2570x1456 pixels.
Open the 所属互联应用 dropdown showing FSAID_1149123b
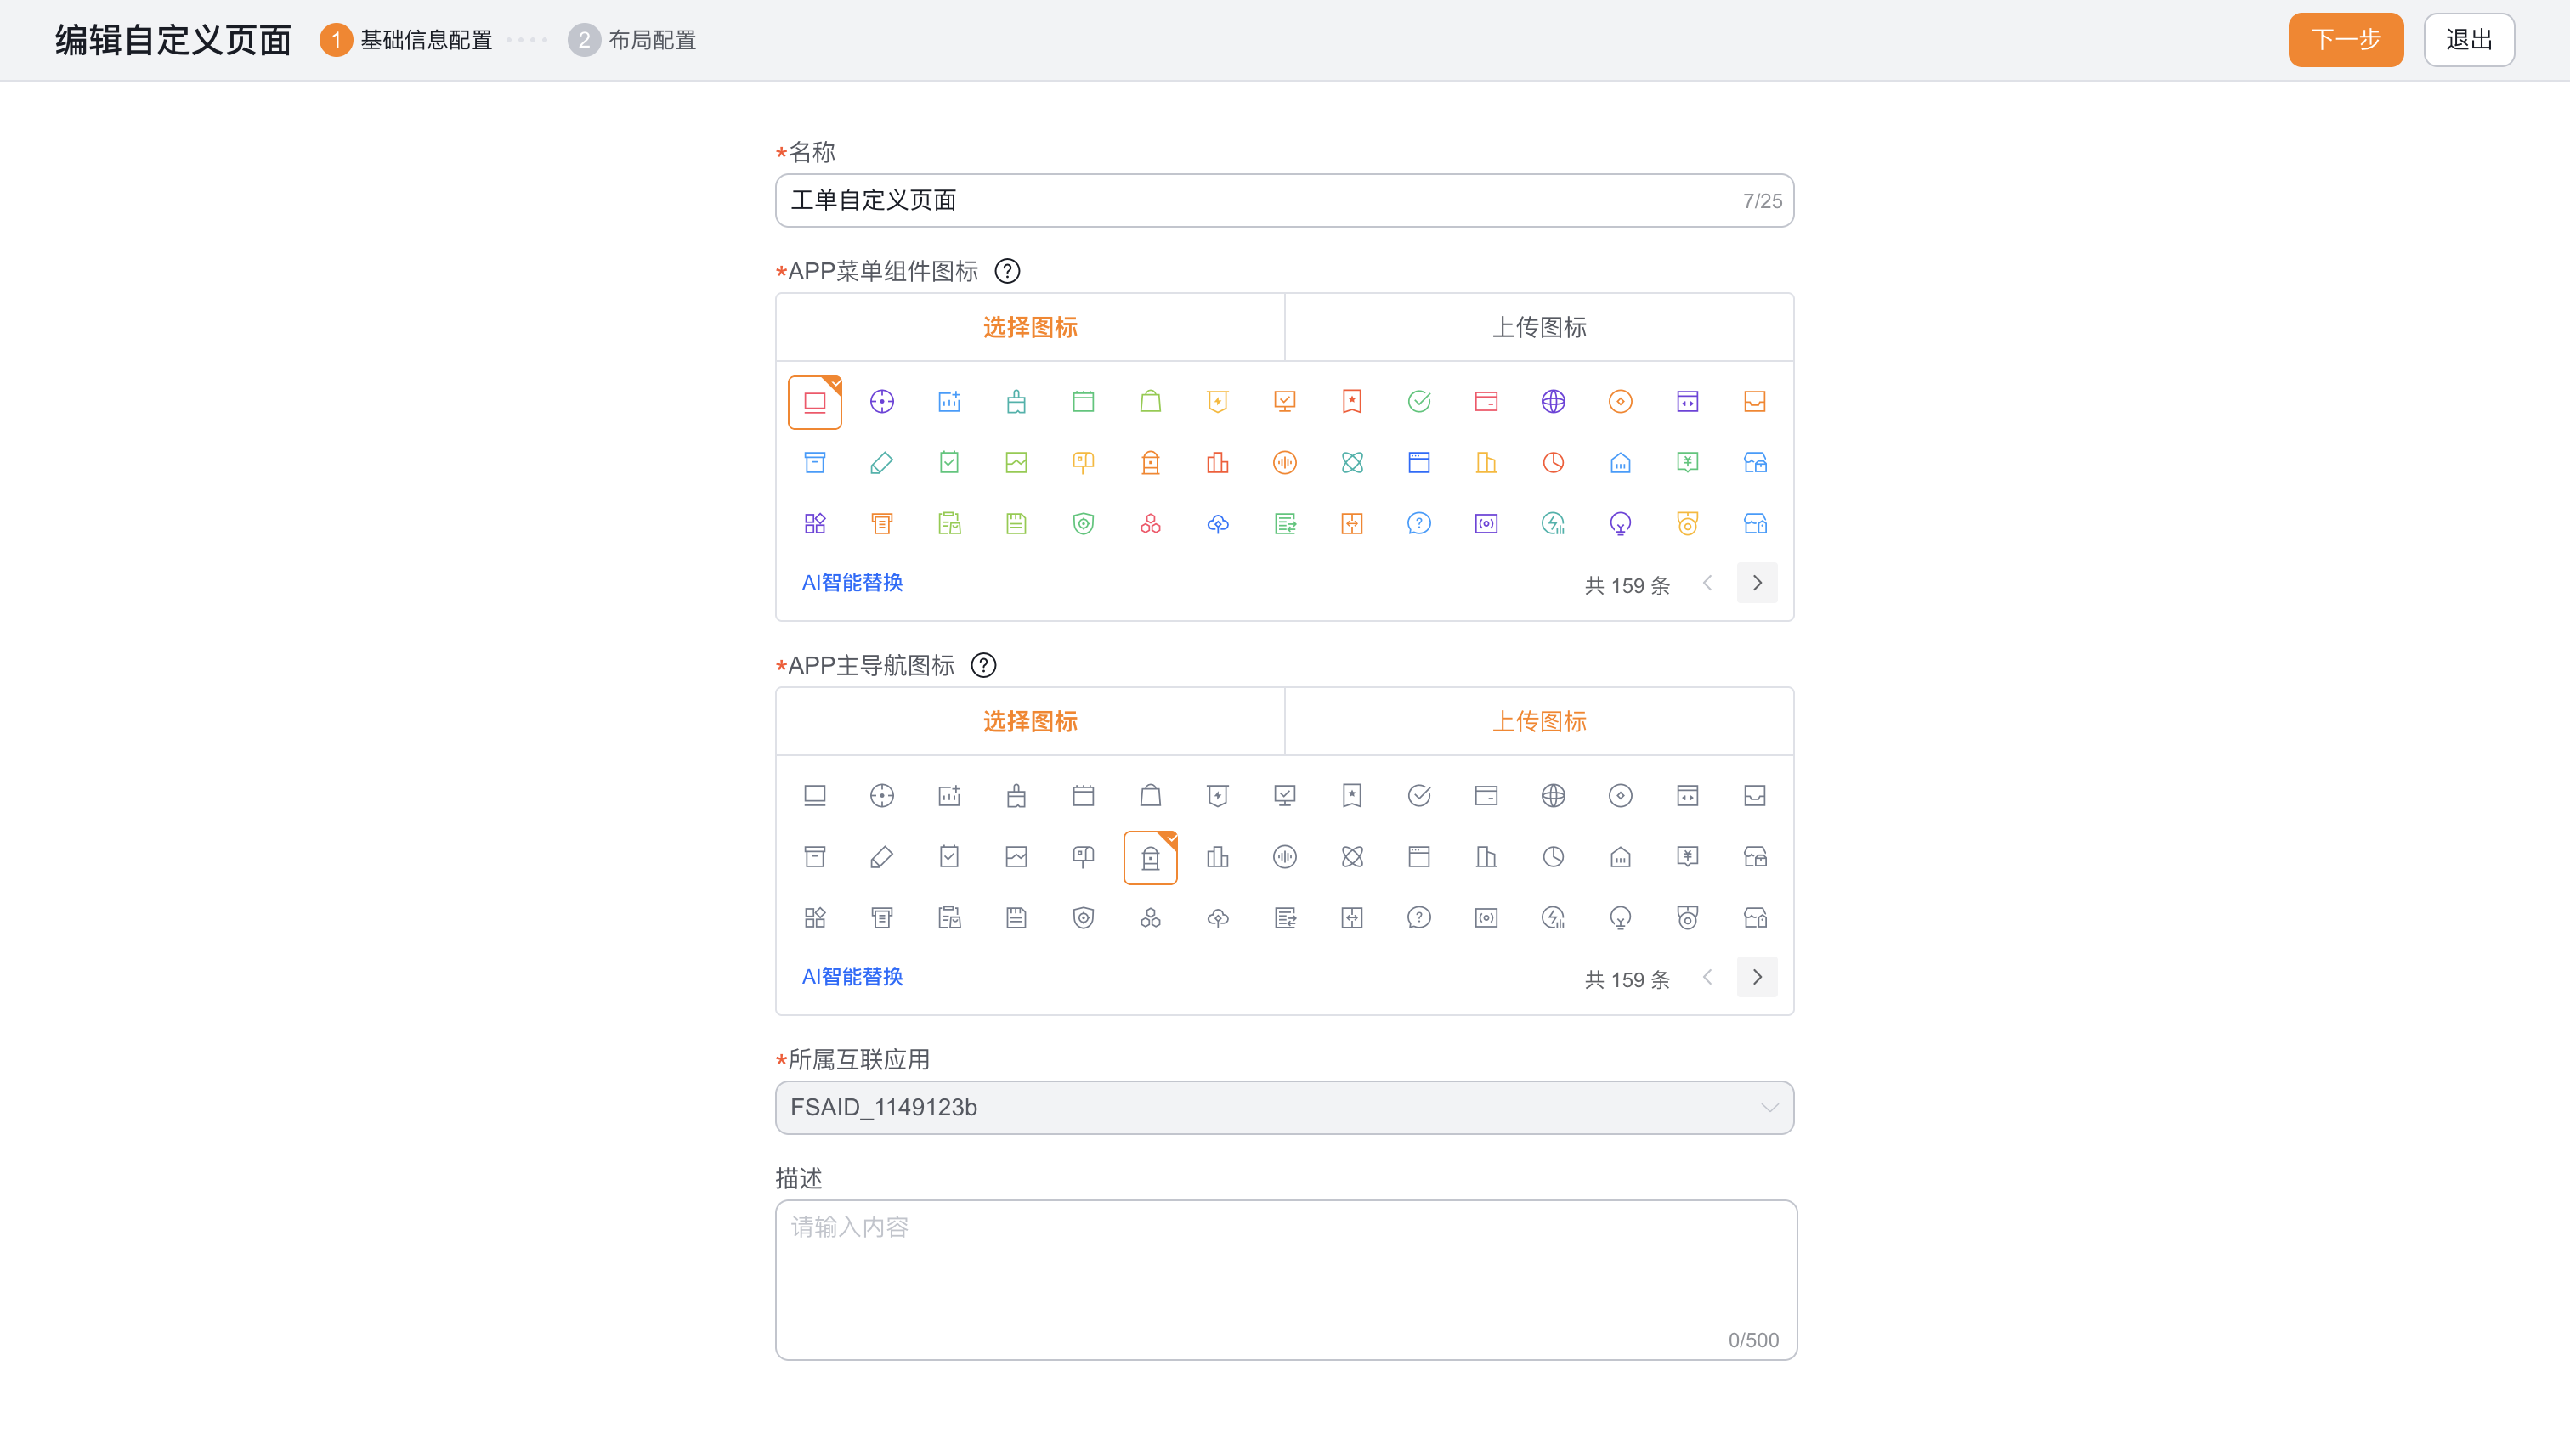pyautogui.click(x=1284, y=1107)
